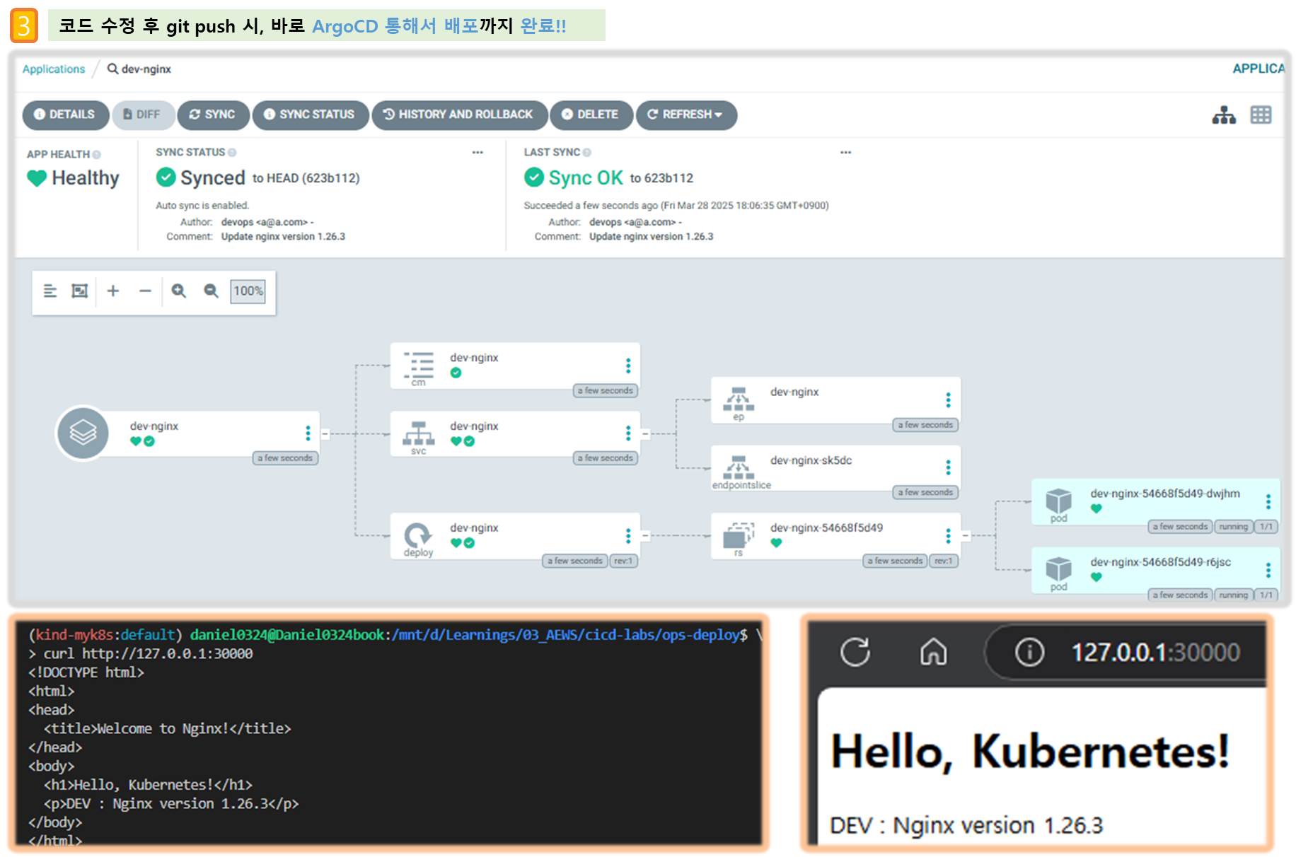This screenshot has width=1296, height=857.
Task: Collapse the dev-nginx svc node children
Action: click(x=645, y=433)
